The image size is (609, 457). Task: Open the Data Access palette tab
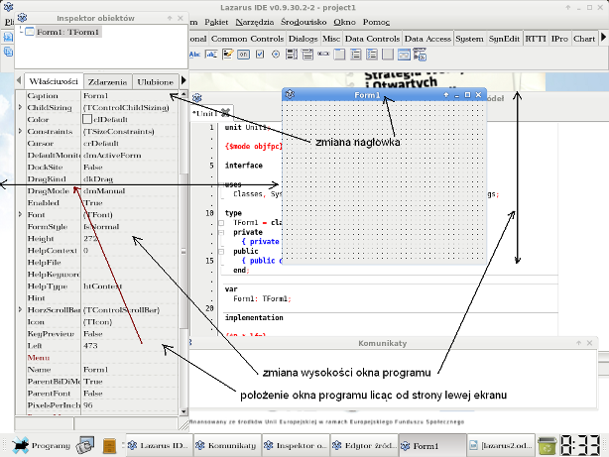point(427,39)
